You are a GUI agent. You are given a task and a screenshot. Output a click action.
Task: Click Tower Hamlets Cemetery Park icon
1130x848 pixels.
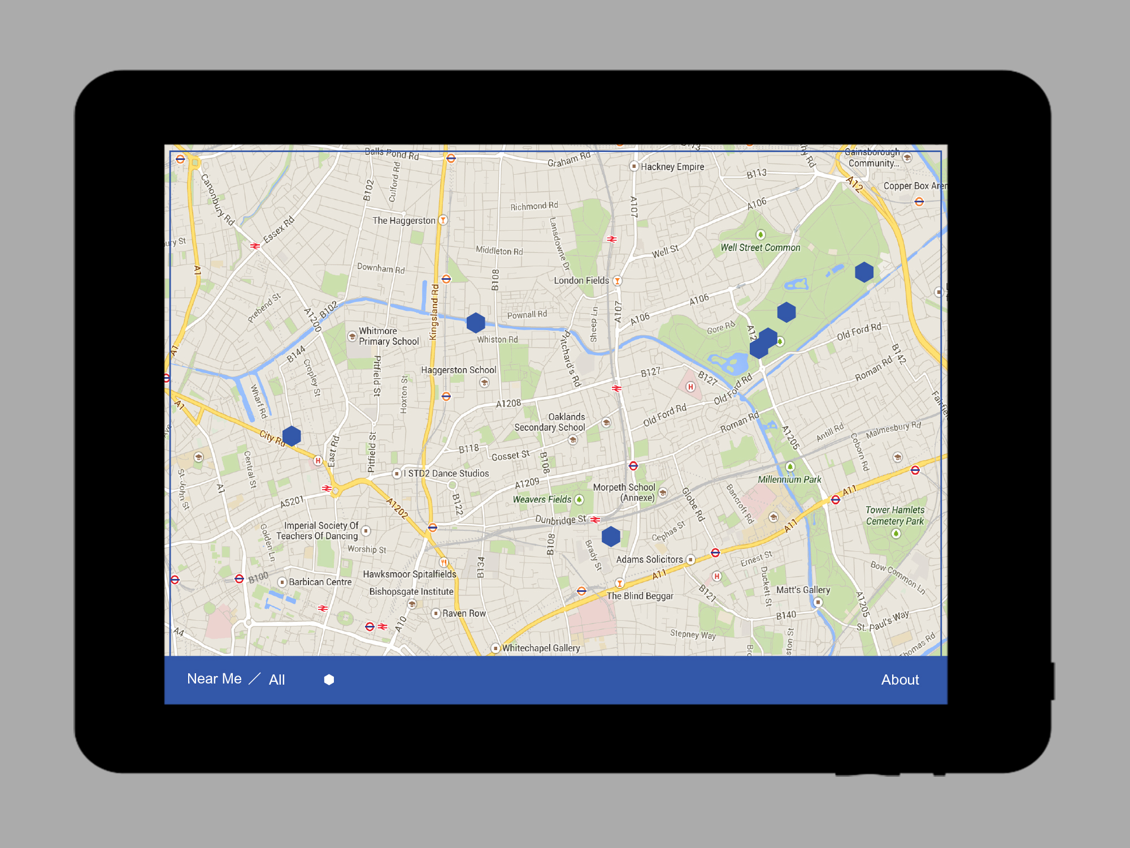point(896,533)
